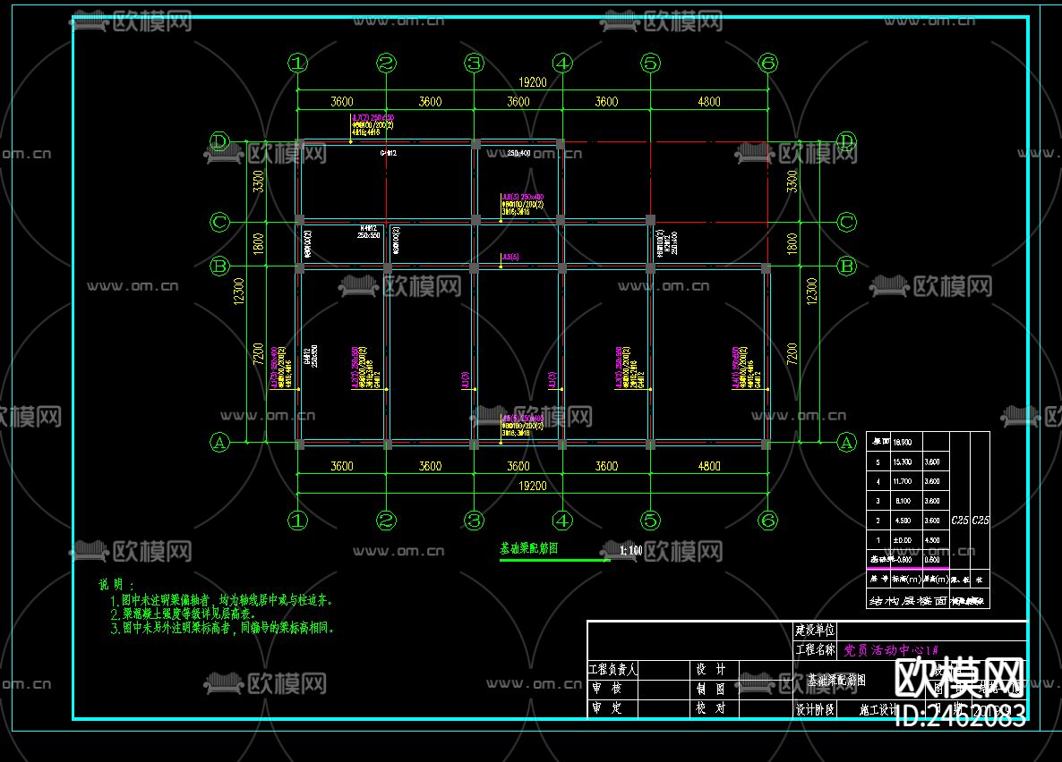Select the left vertical dimension 12300
Viewport: 1062px width, 762px height.
(x=238, y=291)
